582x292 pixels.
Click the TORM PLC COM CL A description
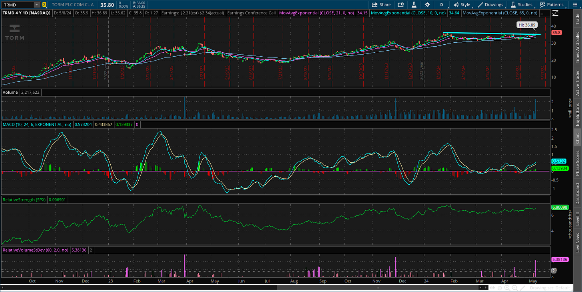[73, 5]
